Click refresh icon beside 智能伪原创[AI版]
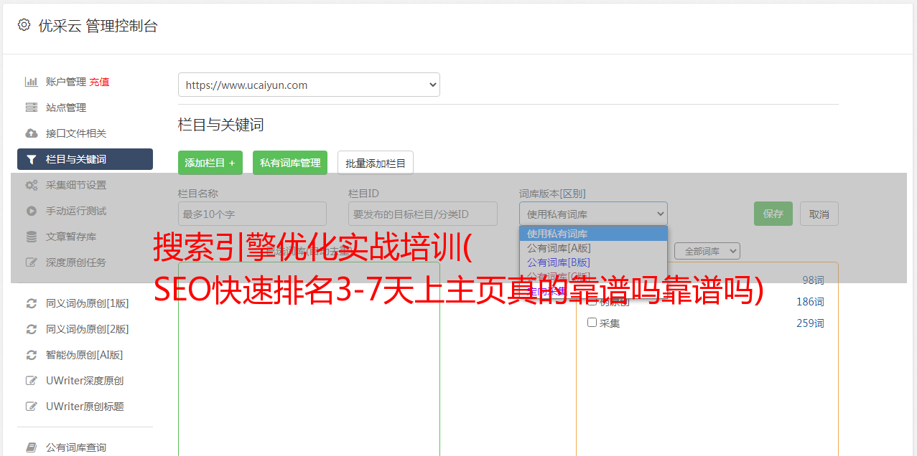Image resolution: width=917 pixels, height=456 pixels. click(32, 355)
